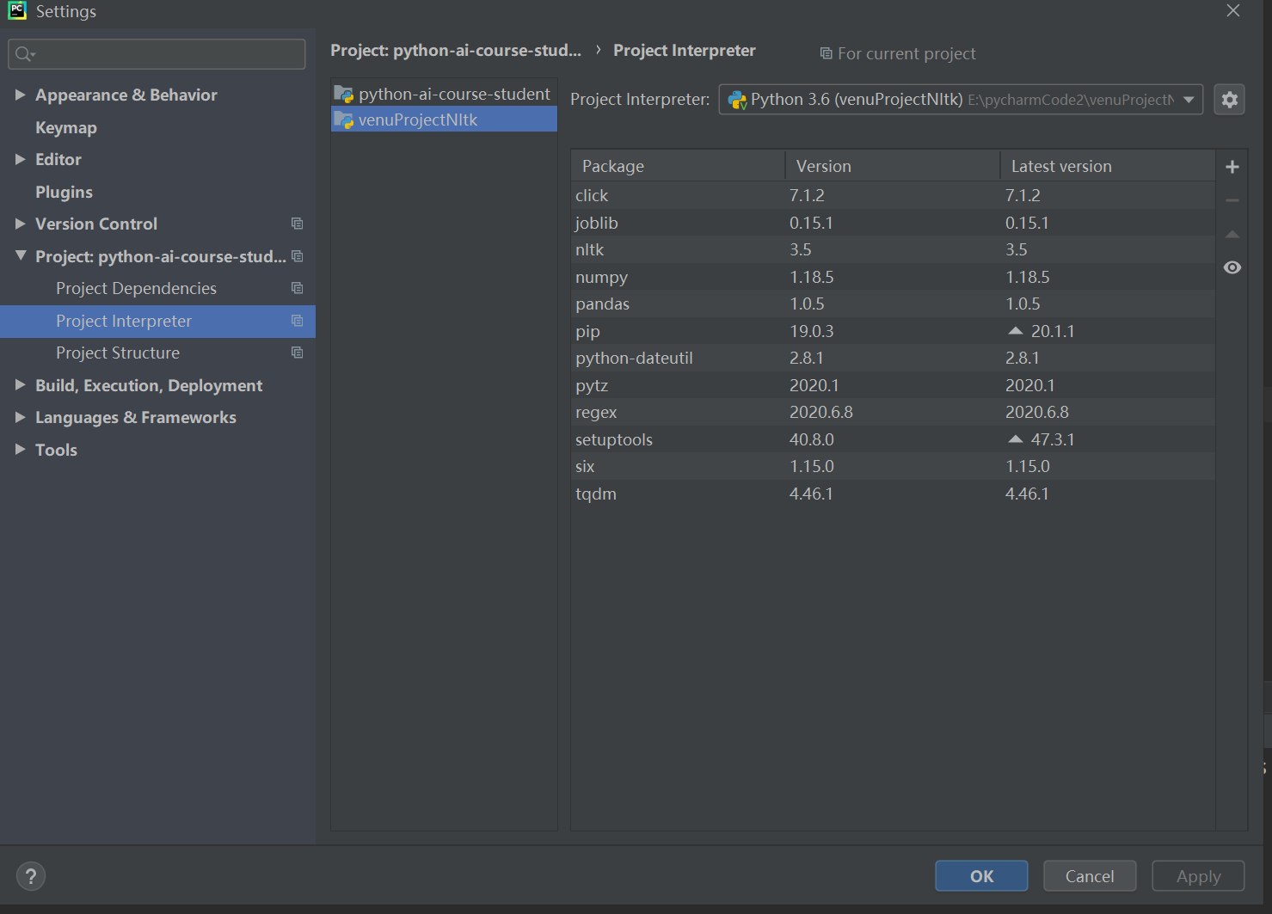This screenshot has width=1272, height=914.
Task: Open Project Structure settings page
Action: pos(118,353)
